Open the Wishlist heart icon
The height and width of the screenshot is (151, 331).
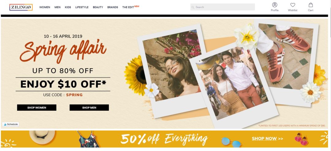point(293,5)
